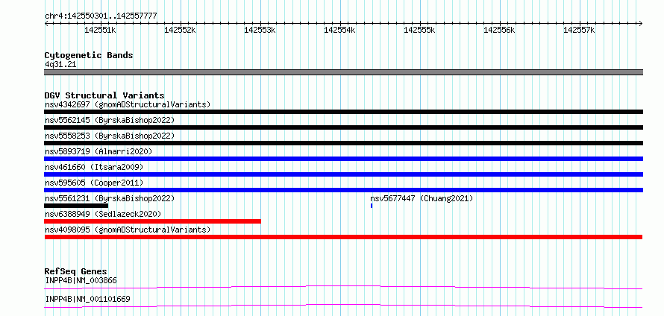Select the blue bar under nsv595605

point(343,190)
